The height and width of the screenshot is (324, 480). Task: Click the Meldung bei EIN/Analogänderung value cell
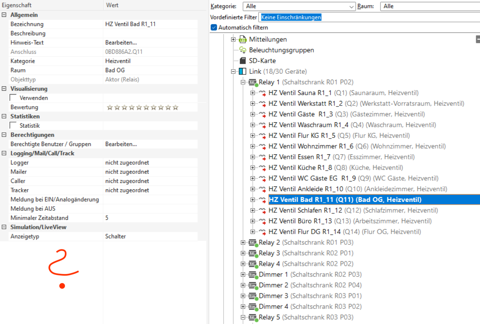pyautogui.click(x=150, y=199)
